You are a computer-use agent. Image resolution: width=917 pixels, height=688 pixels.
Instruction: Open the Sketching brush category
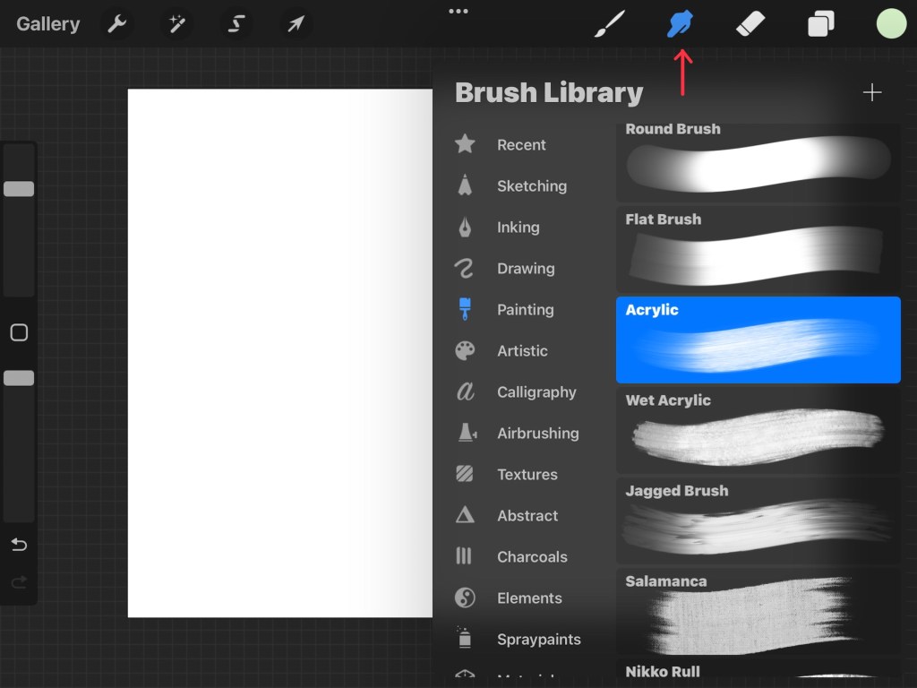531,186
